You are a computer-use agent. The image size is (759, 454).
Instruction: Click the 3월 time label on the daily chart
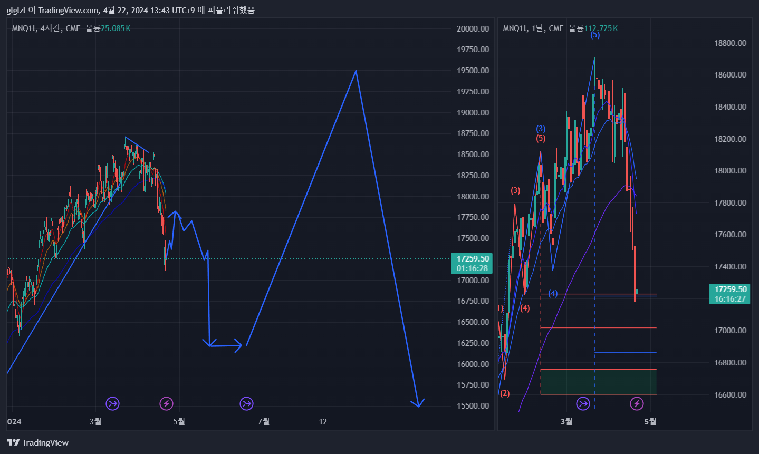coord(566,421)
